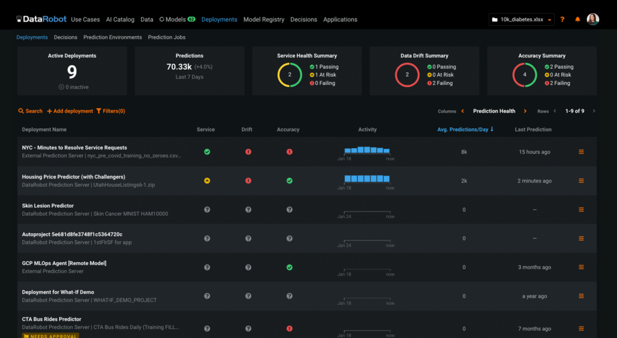Click the inactive deployments icon under 9

(61, 87)
